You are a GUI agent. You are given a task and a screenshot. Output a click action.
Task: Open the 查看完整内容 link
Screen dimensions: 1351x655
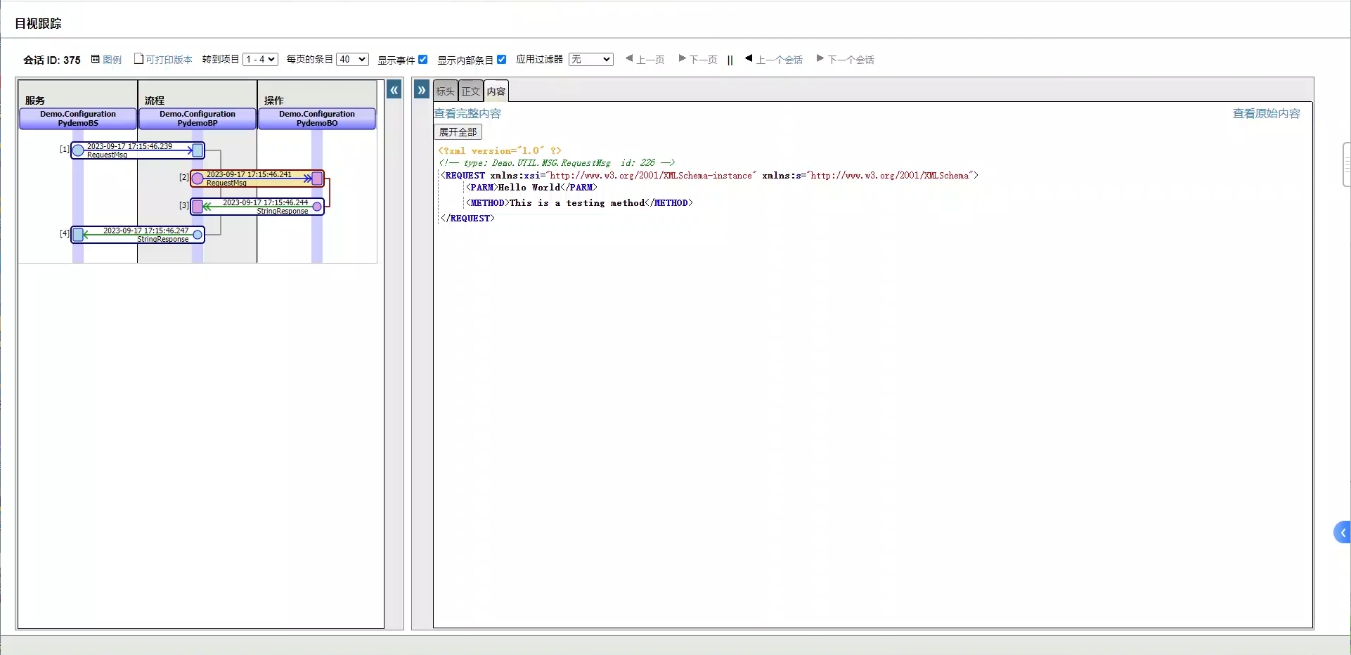pos(467,114)
